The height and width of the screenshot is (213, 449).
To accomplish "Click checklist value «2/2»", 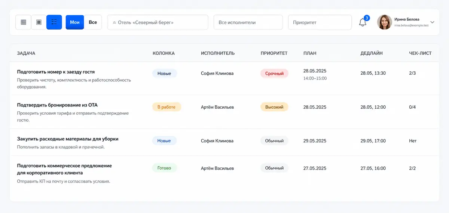I will coord(412,168).
